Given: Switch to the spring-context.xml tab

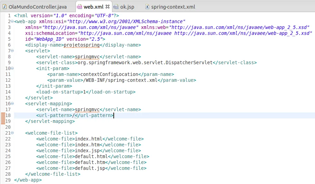Looking at the screenshot, I should click(173, 7).
